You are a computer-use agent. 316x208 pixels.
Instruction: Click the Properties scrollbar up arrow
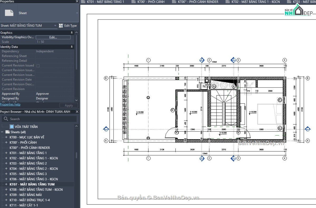(76, 33)
